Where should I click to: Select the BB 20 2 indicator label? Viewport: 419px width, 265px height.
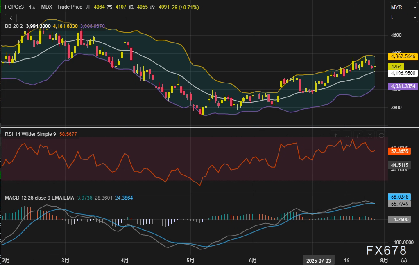click(x=14, y=26)
